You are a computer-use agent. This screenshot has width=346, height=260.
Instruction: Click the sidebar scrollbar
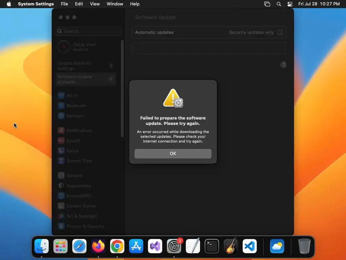point(122,88)
